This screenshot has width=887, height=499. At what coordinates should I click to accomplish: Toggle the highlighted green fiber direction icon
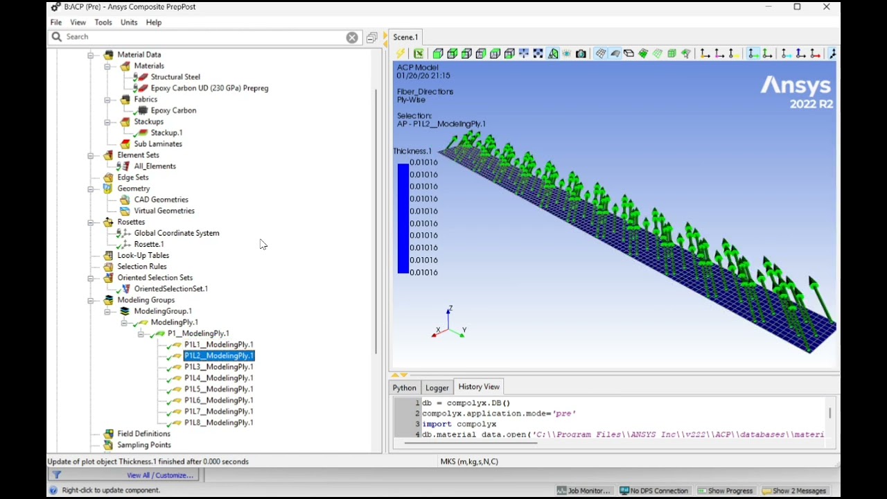[x=753, y=53]
